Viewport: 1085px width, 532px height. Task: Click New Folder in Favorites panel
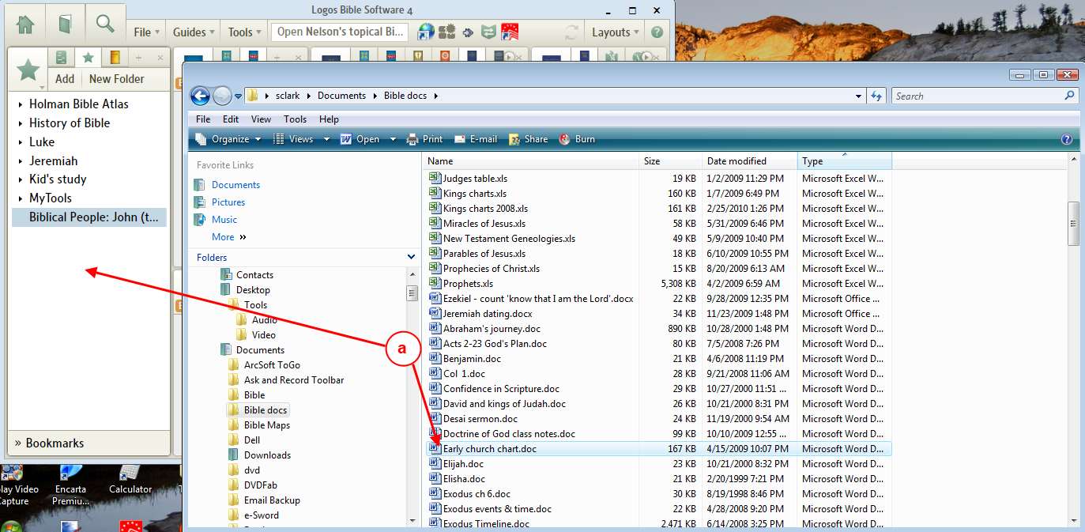pos(117,79)
